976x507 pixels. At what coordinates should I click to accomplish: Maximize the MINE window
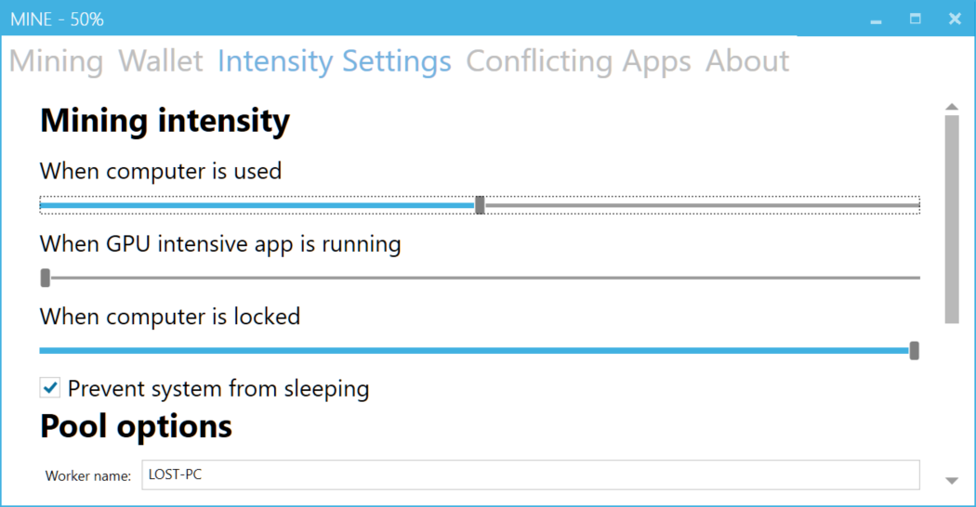pos(916,19)
